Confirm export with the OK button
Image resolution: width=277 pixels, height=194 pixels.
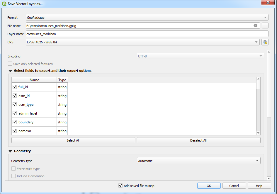click(209, 186)
